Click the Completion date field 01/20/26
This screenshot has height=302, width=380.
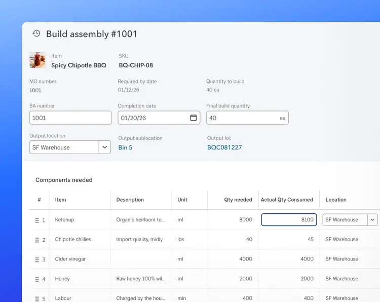click(x=159, y=118)
